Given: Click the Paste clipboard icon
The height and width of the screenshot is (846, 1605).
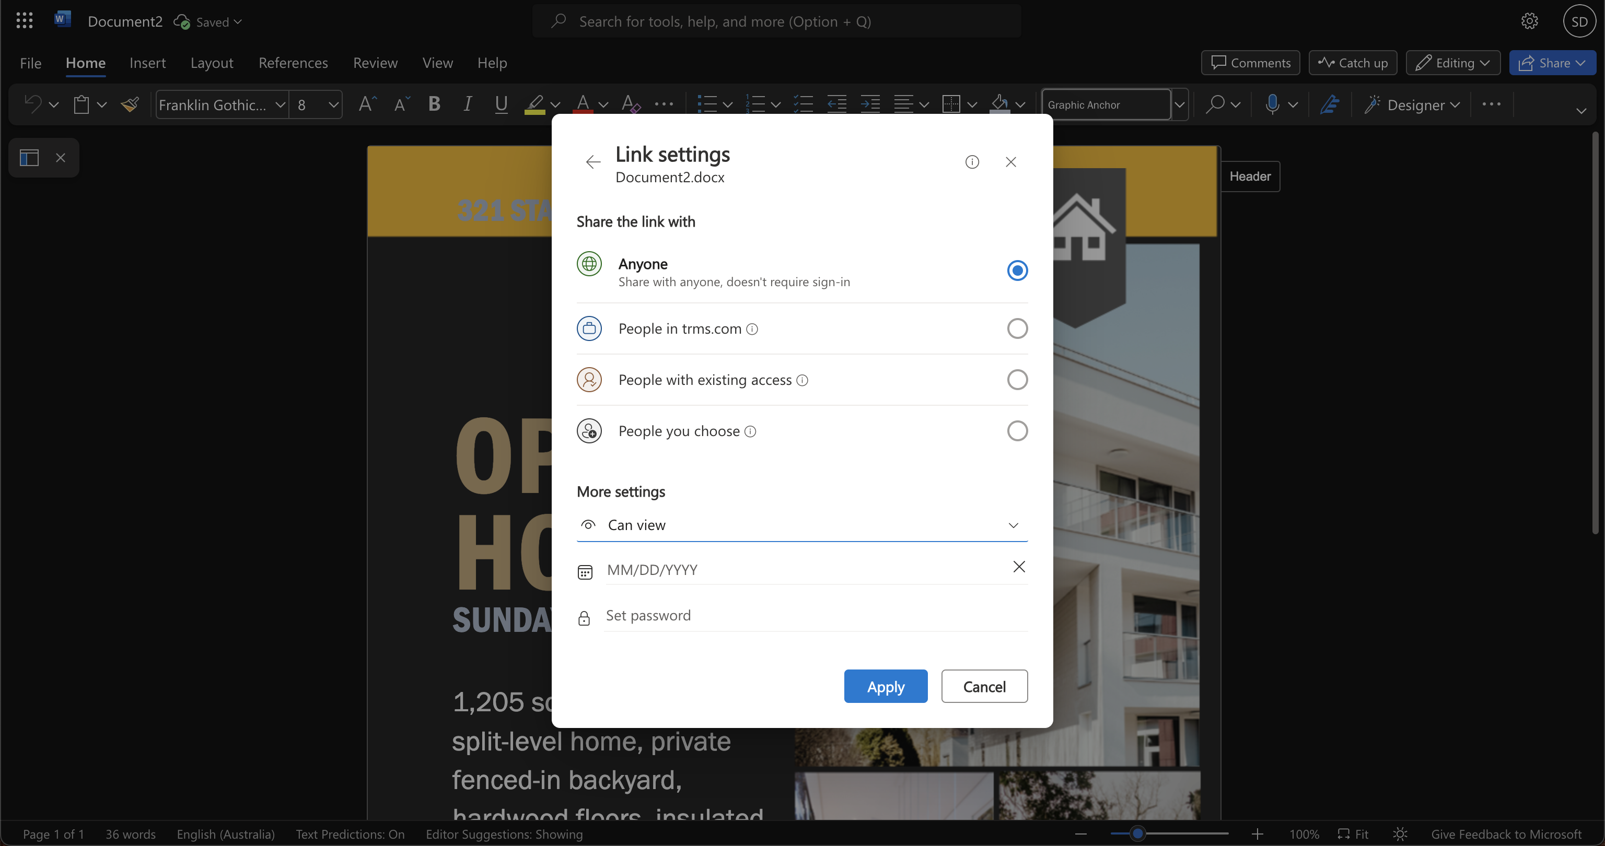Looking at the screenshot, I should coord(81,104).
